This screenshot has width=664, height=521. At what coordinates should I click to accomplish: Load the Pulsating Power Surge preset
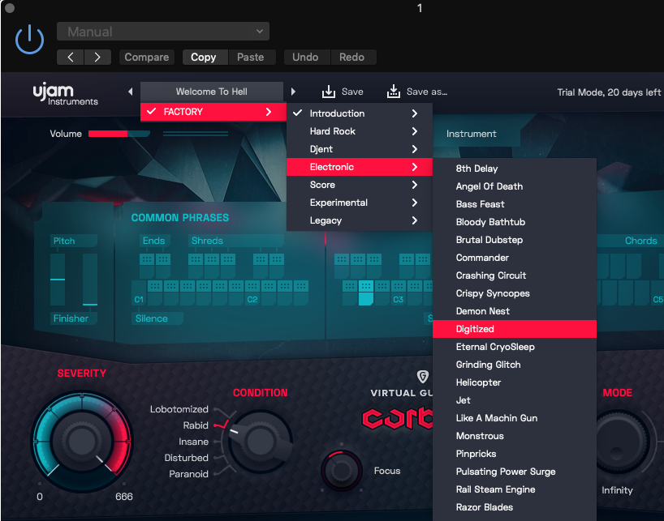[515, 472]
